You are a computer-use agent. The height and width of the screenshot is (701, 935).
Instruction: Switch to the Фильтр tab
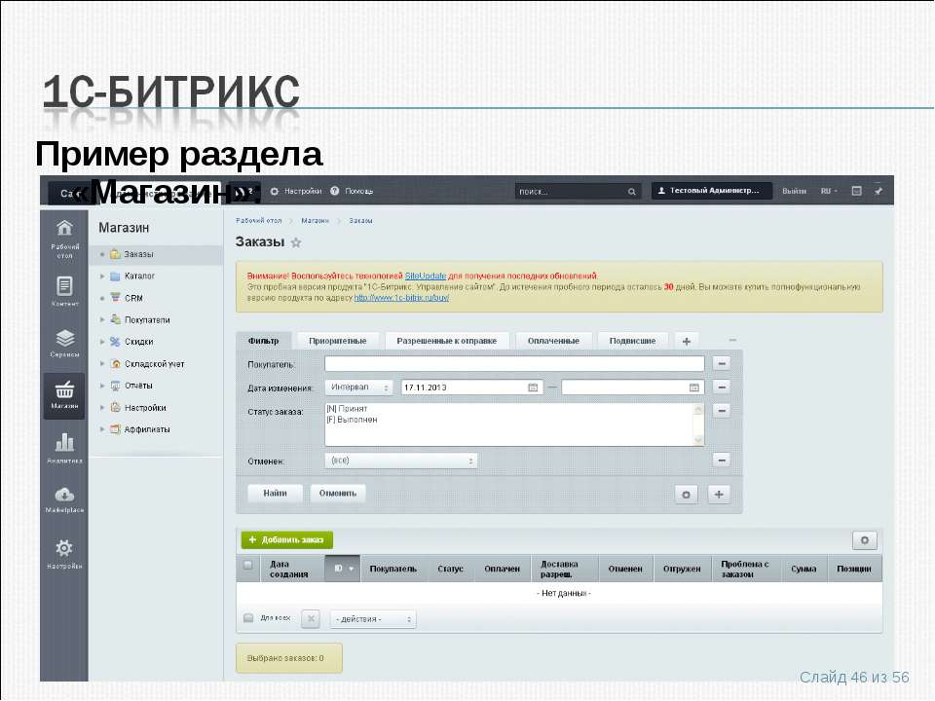264,341
